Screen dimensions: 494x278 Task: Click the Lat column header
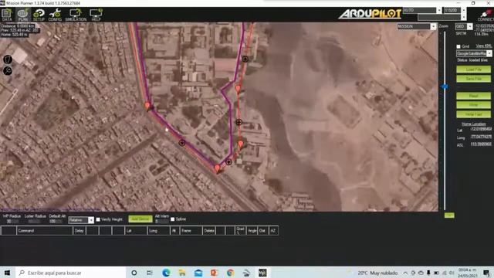click(x=136, y=231)
